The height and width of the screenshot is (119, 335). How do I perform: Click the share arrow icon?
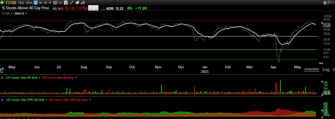tap(83, 3)
